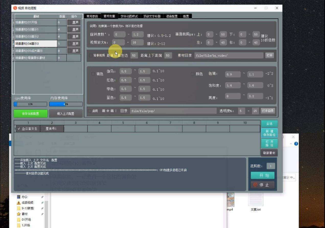Image resolution: width=325 pixels, height=228 pixels.
Task: Select row 场景素材/02展示1 in material list
Action: click(x=36, y=30)
